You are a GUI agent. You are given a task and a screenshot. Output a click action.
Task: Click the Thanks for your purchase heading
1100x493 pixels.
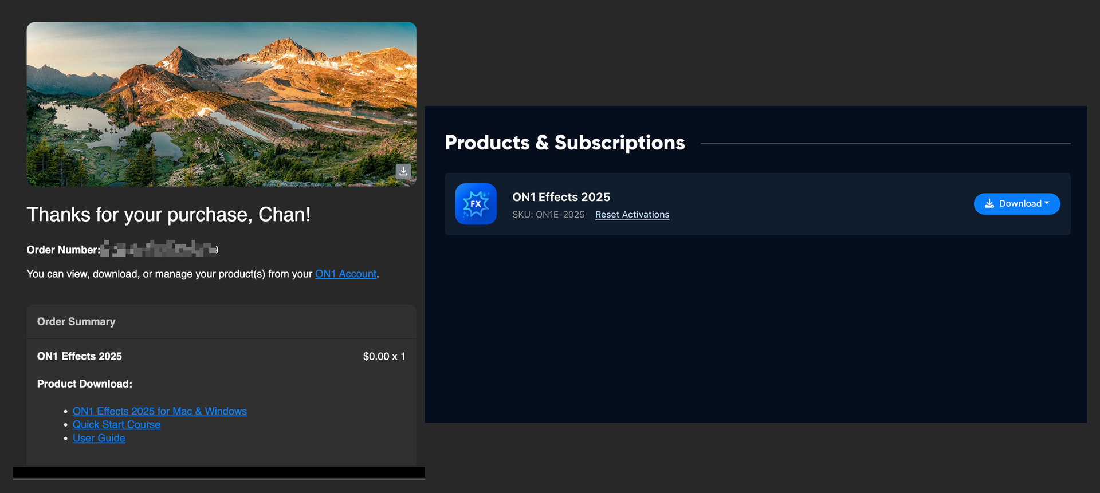pos(168,214)
